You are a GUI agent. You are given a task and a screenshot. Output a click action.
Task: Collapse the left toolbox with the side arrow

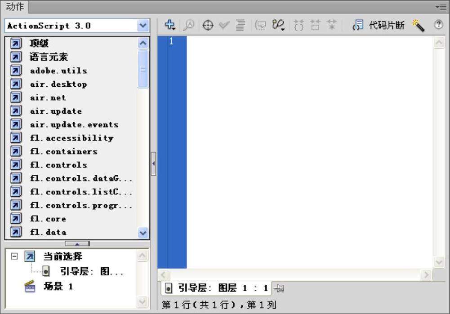click(x=154, y=164)
